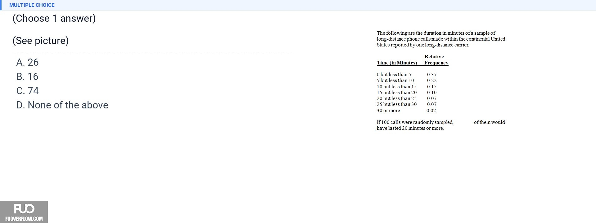
Task: Click the 0.10 frequency value
Action: pos(432,92)
